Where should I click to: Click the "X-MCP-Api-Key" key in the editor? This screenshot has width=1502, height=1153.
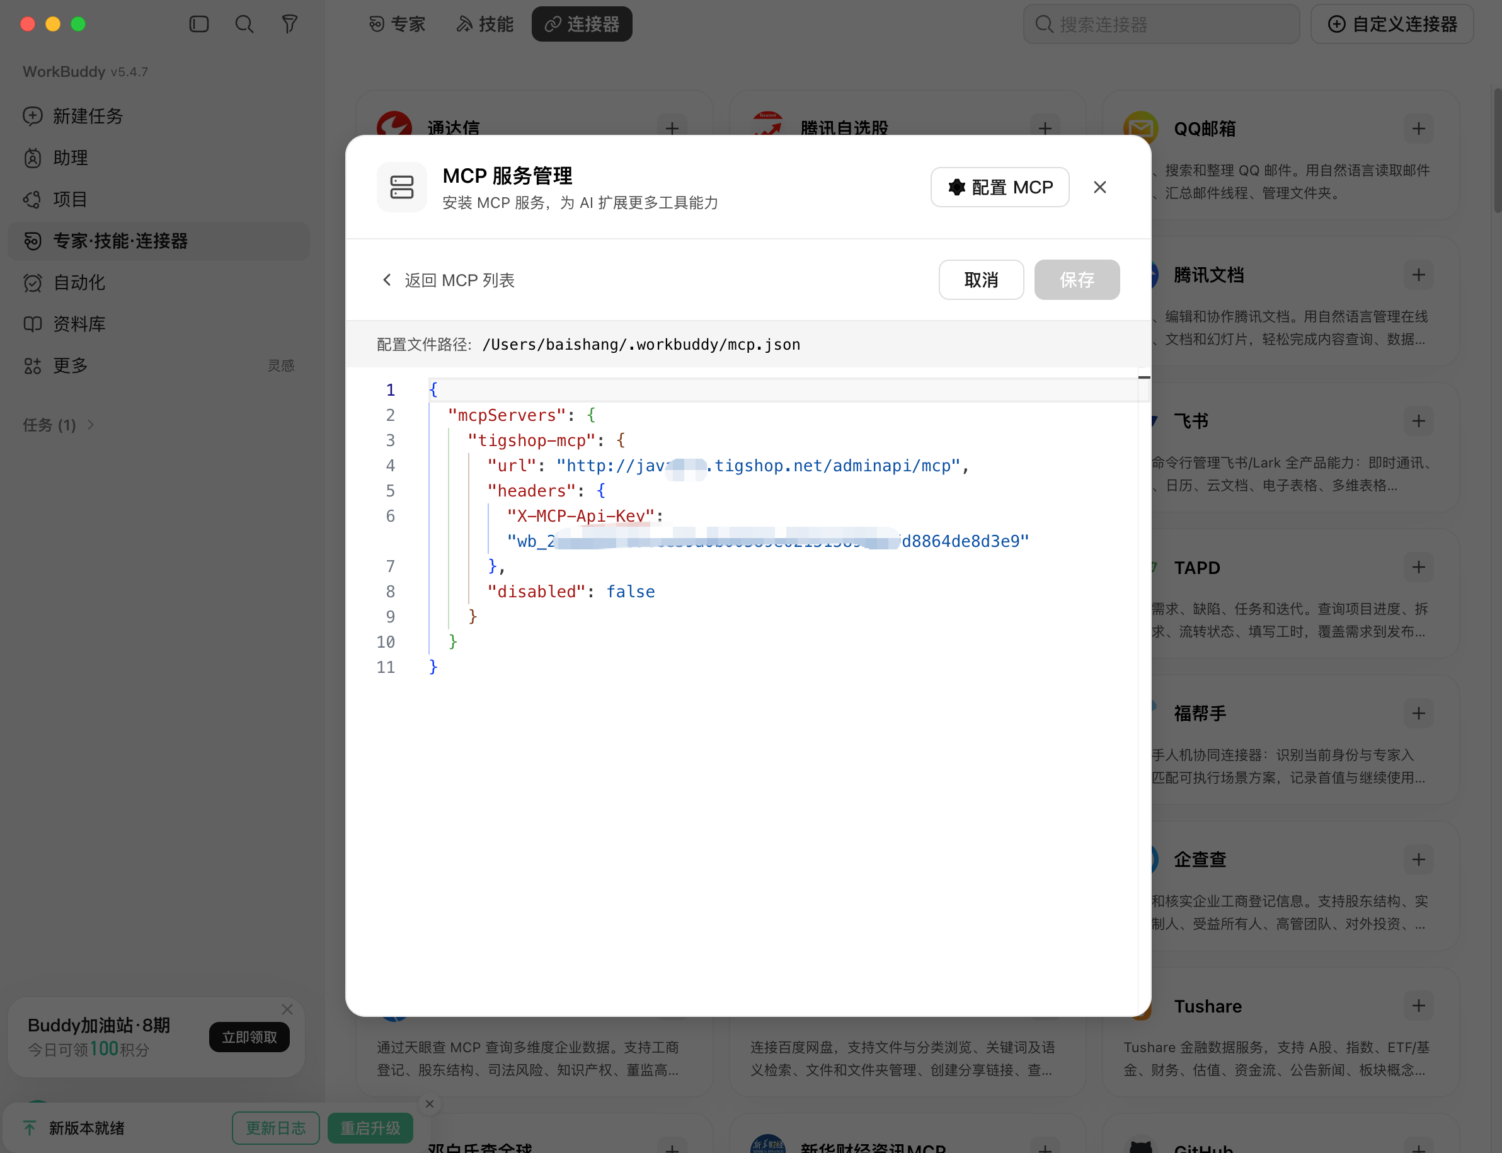coord(580,516)
